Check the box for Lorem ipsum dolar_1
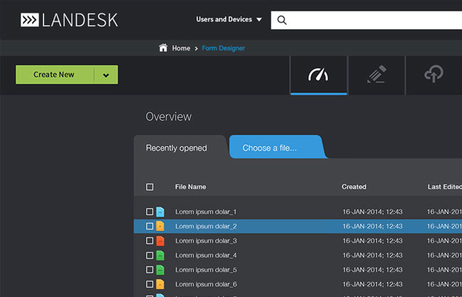The height and width of the screenshot is (297, 462). [x=149, y=212]
